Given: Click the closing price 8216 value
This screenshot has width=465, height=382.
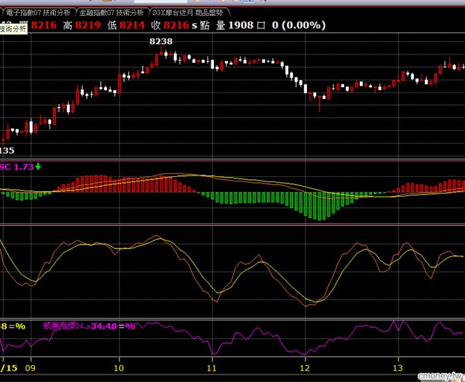Looking at the screenshot, I should [x=176, y=25].
